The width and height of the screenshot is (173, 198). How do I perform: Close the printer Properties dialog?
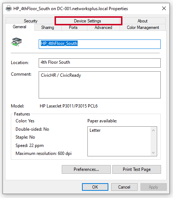pyautogui.click(x=164, y=8)
